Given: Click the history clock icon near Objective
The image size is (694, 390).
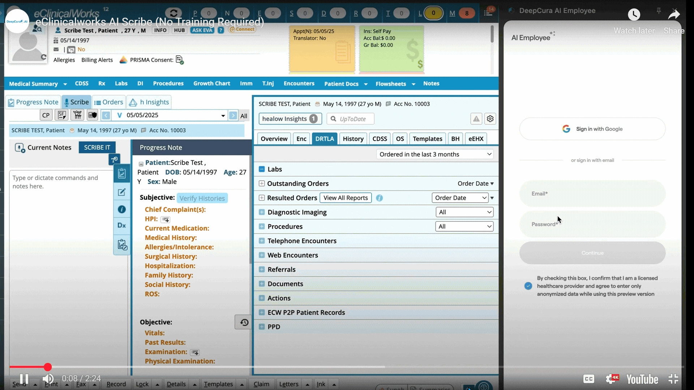Looking at the screenshot, I should (x=244, y=322).
